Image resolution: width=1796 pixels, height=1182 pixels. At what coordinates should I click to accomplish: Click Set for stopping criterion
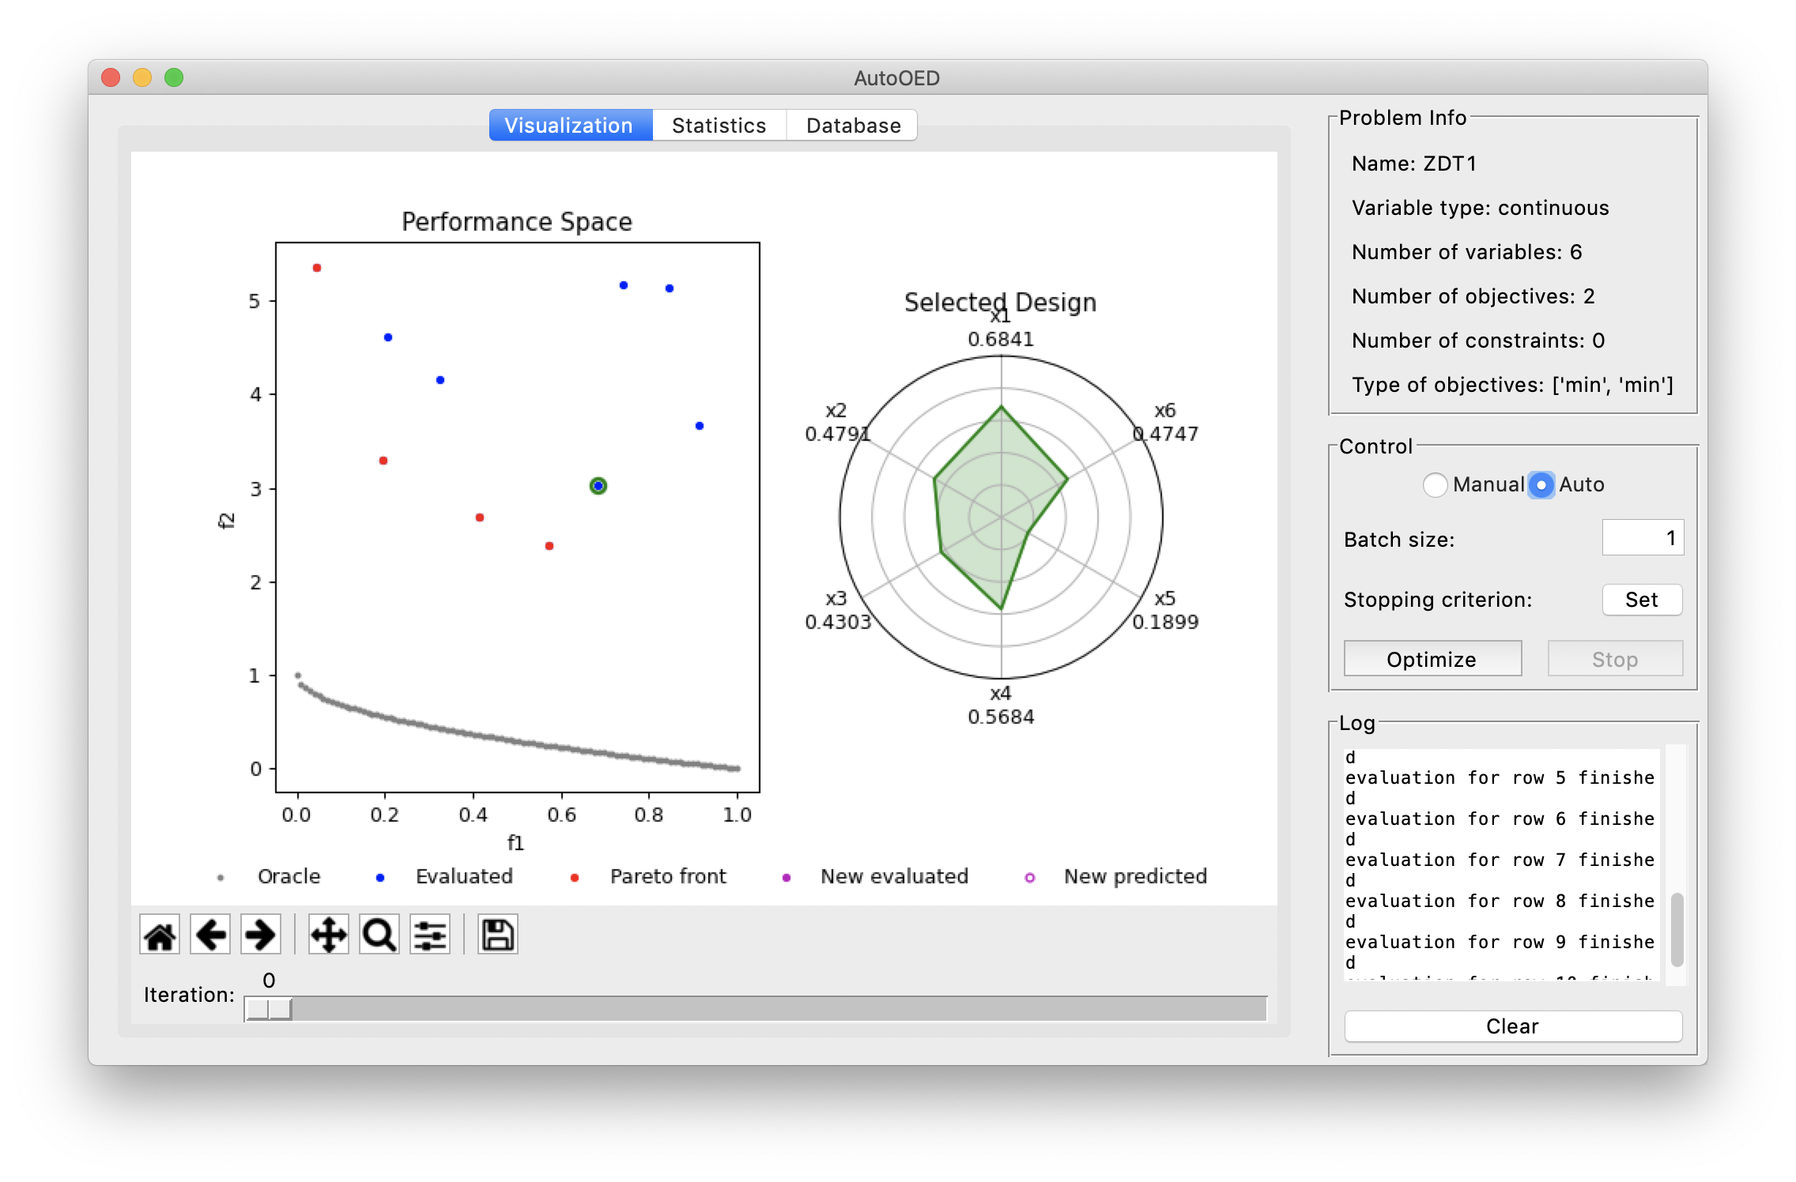pos(1641,600)
